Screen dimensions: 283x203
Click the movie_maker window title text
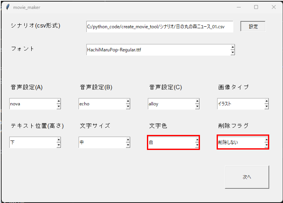point(27,8)
